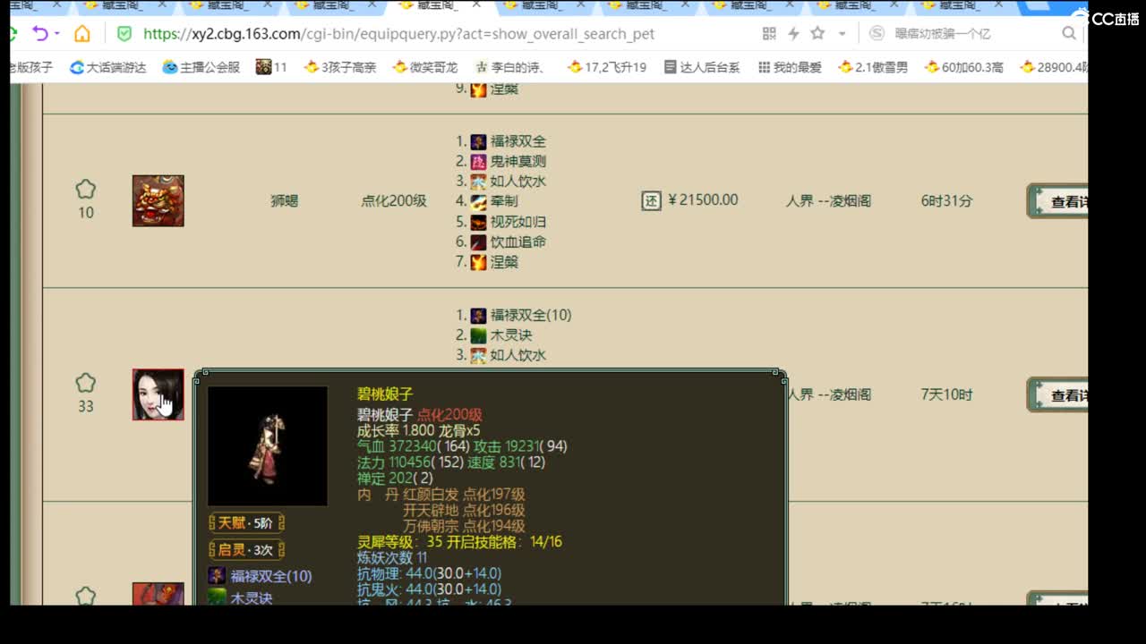Select the 6时31分 remaining time
Screen dimensions: 1146x644
coord(946,200)
